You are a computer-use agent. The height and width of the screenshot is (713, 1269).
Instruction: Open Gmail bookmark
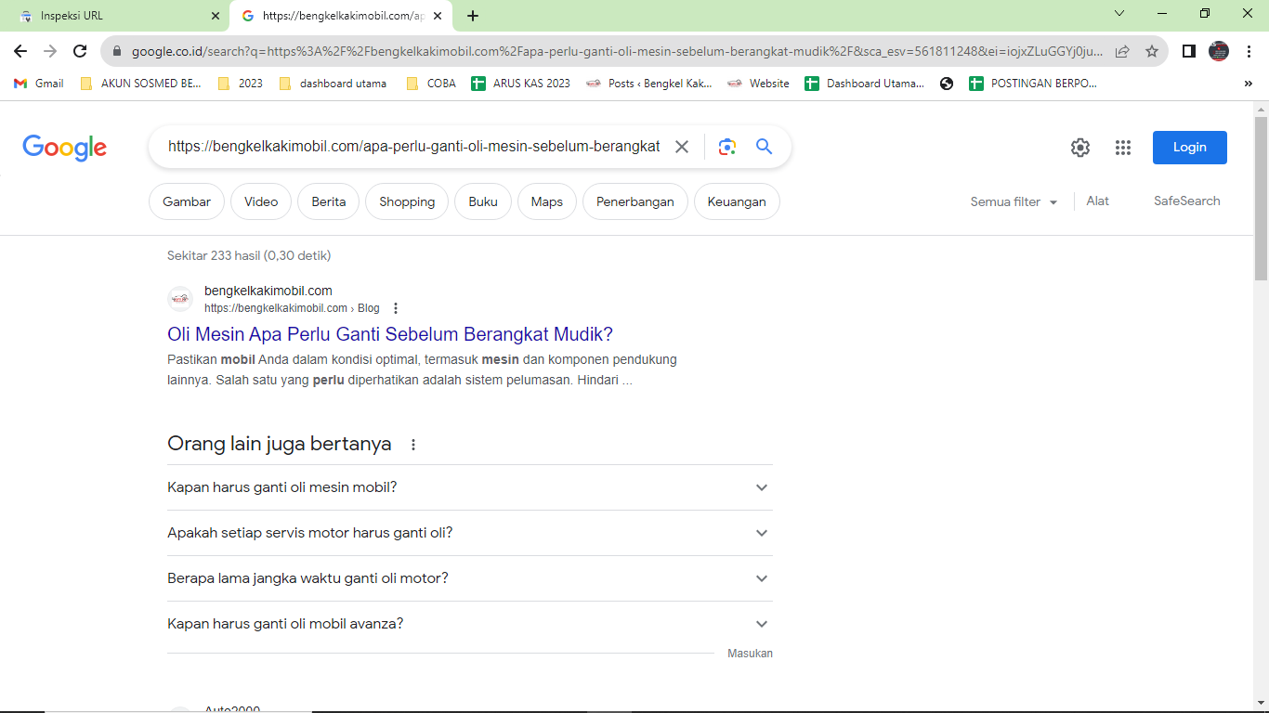39,84
